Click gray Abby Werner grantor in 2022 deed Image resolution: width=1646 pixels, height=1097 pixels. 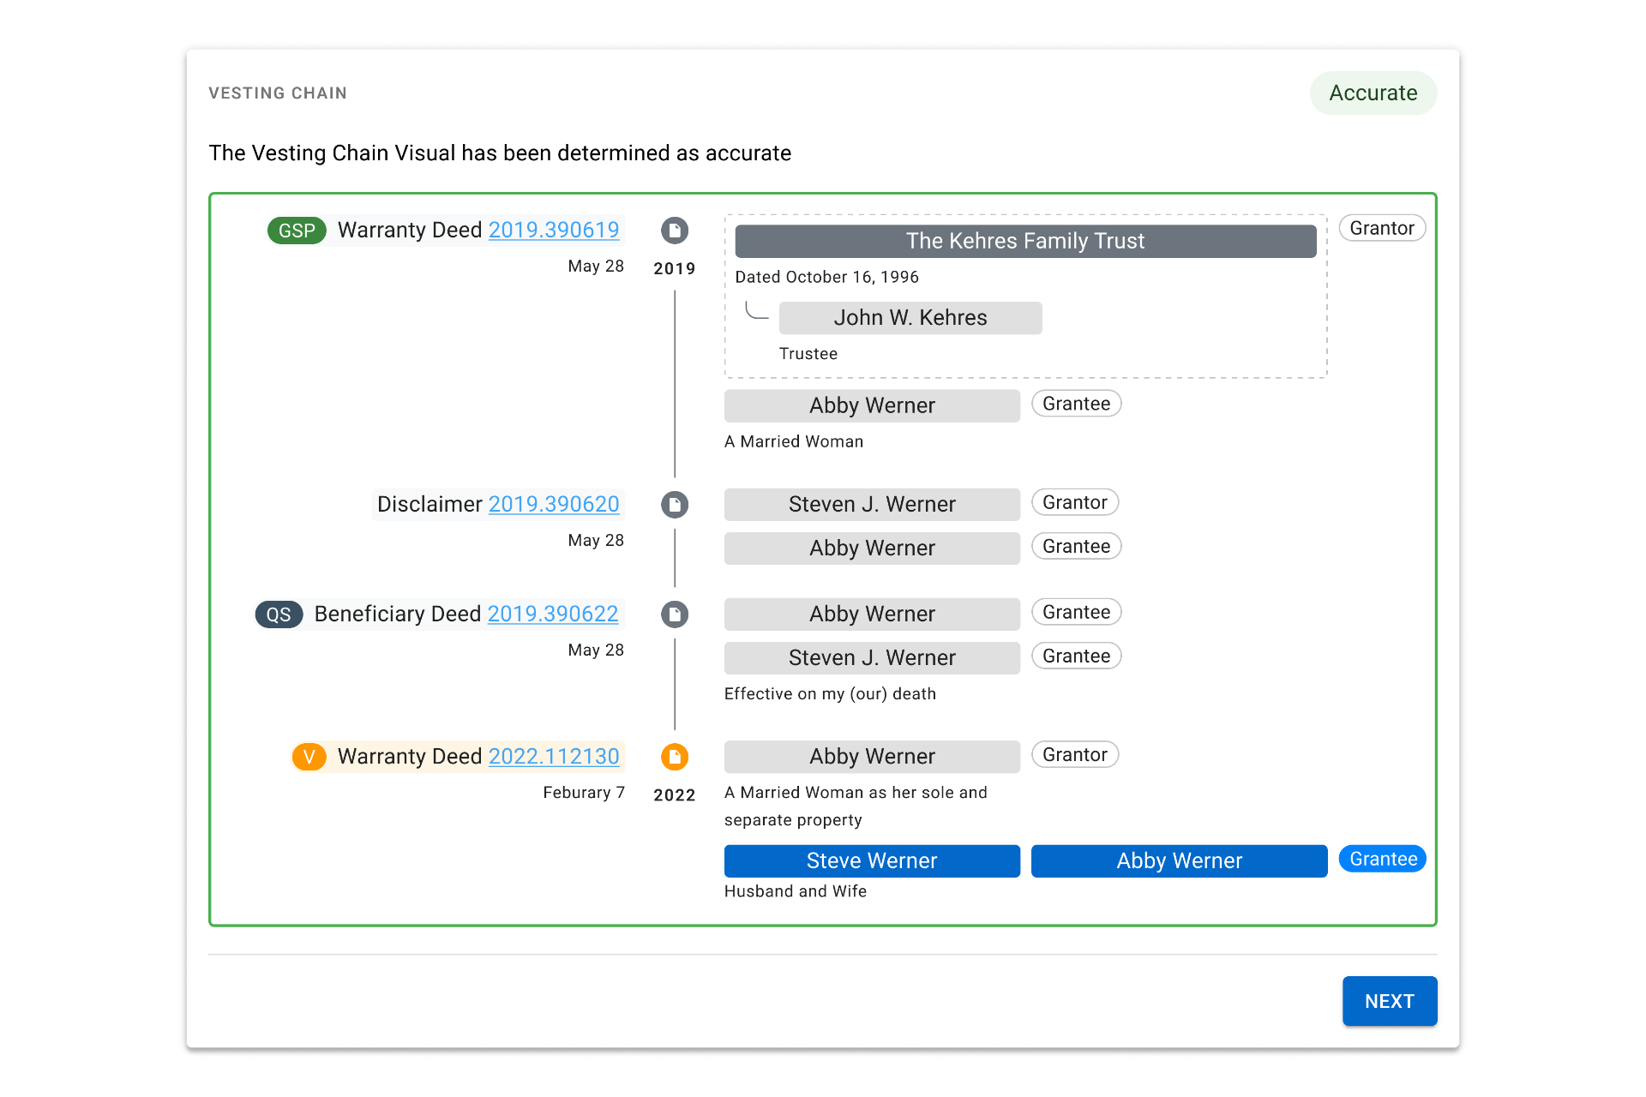point(872,756)
